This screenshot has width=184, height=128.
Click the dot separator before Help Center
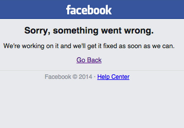click(95, 77)
